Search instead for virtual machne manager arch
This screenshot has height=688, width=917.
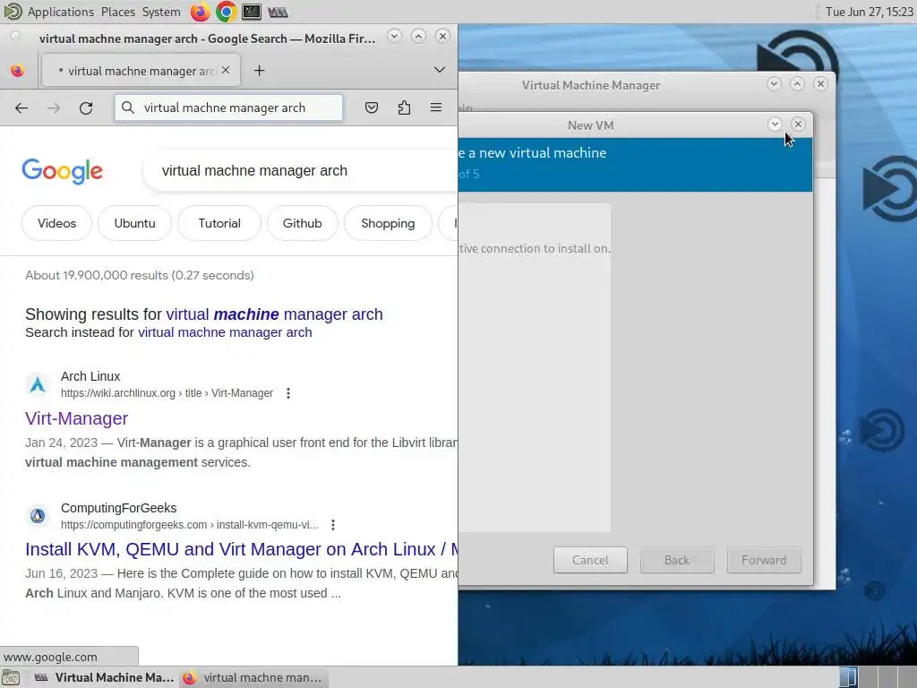point(225,332)
